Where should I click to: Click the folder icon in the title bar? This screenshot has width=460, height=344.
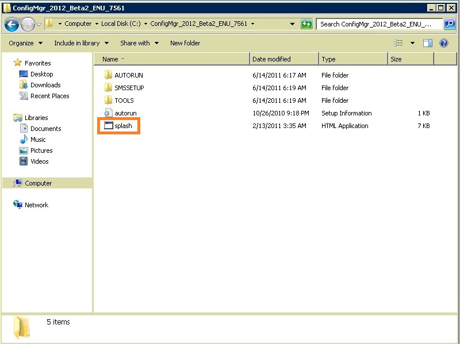(6, 8)
